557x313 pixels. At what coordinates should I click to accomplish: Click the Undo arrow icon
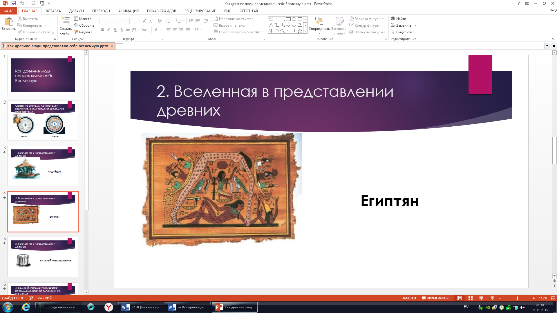pos(22,3)
